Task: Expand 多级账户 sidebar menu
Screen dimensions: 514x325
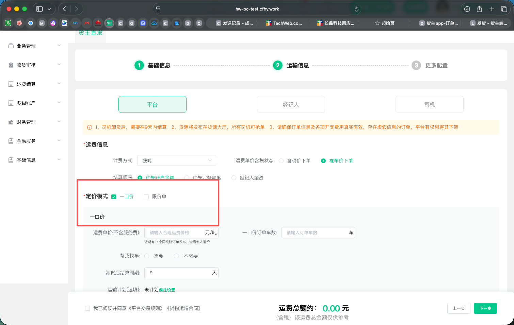Action: coord(59,102)
